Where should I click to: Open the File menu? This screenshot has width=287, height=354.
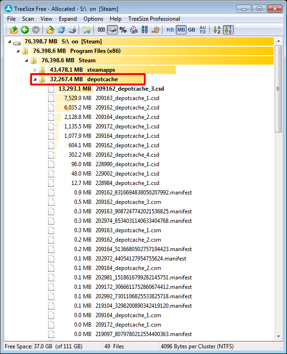click(x=11, y=19)
